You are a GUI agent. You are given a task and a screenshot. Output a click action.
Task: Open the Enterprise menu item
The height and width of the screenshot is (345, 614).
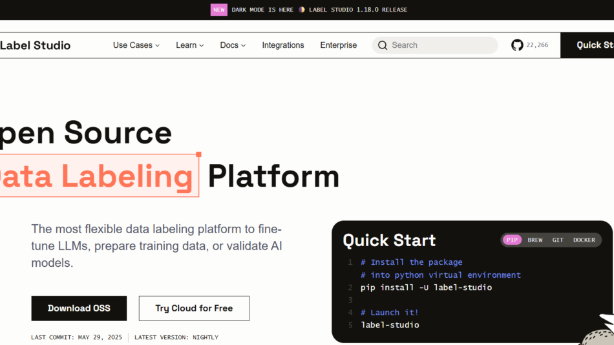coord(339,45)
